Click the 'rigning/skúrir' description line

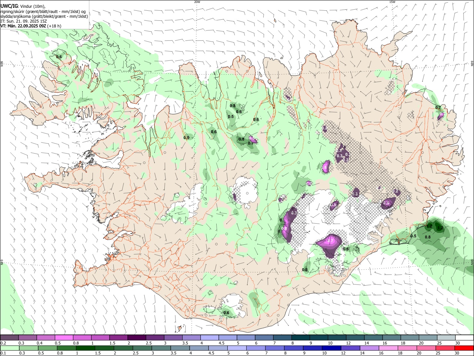pos(43,11)
